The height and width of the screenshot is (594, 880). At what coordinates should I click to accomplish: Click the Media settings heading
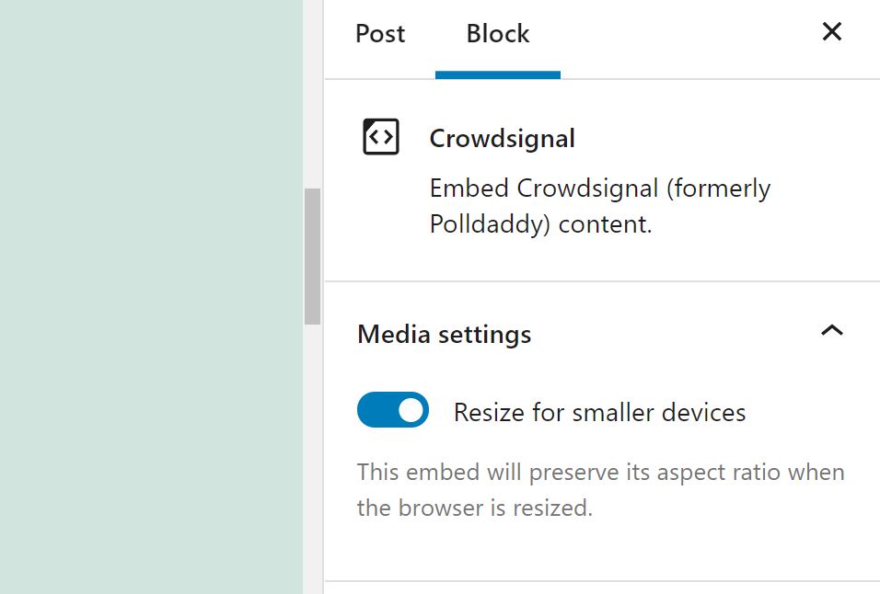click(445, 334)
